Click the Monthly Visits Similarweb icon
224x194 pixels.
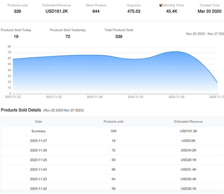click(161, 5)
